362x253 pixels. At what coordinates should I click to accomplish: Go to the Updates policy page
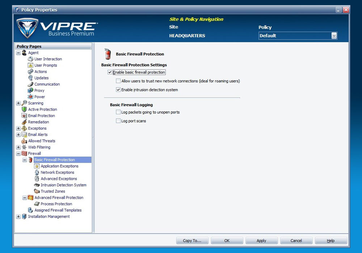42,78
